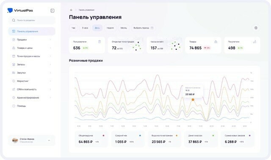The image size is (271, 160).
Task: Click the Пользователи card icon
Action: 100,41
